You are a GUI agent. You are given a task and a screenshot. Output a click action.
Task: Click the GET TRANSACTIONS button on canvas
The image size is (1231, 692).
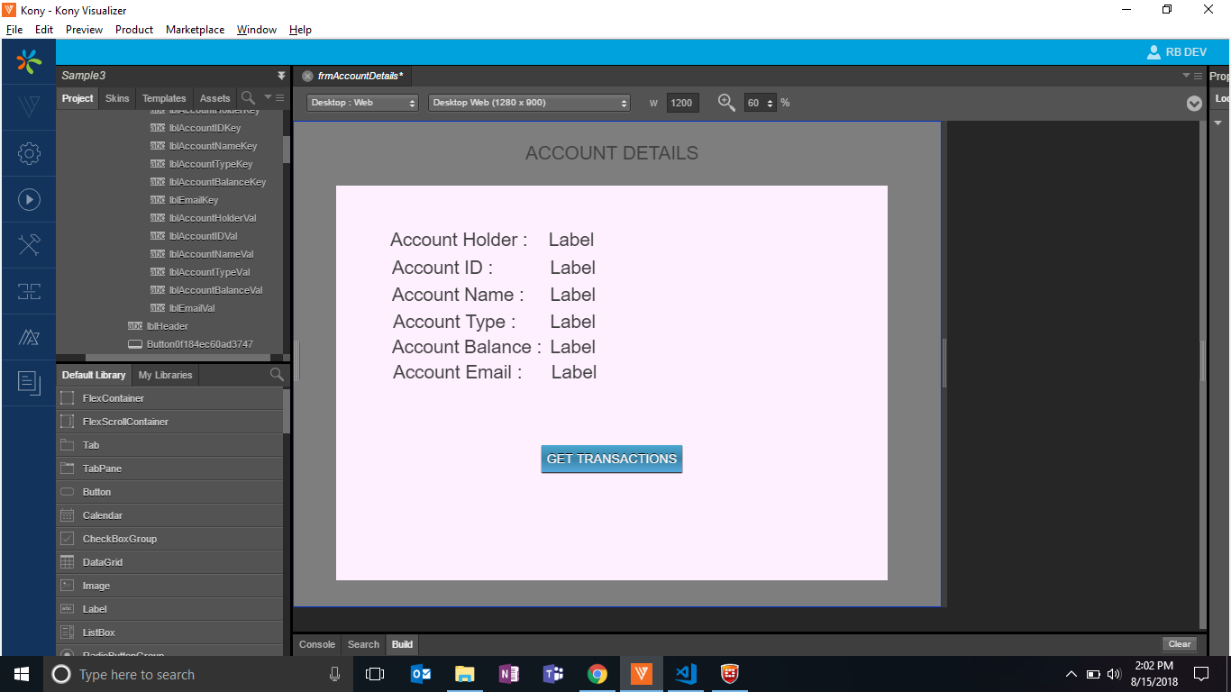(611, 459)
